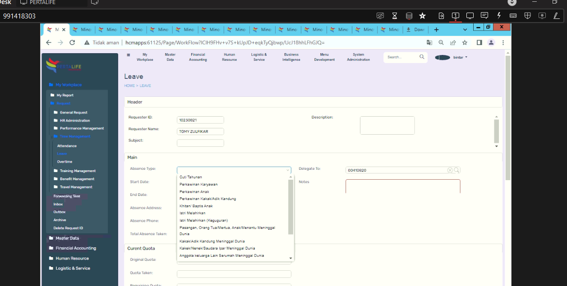Viewport: 567px width, 286px height.
Task: Open the Human Resource top menu
Action: pos(229,57)
